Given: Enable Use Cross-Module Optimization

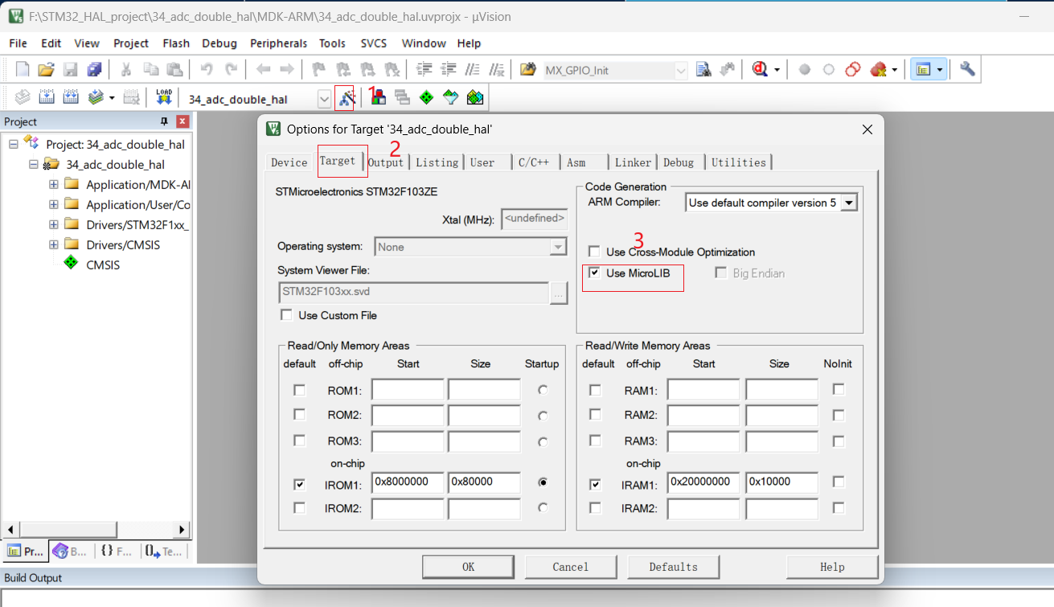Looking at the screenshot, I should (x=594, y=252).
